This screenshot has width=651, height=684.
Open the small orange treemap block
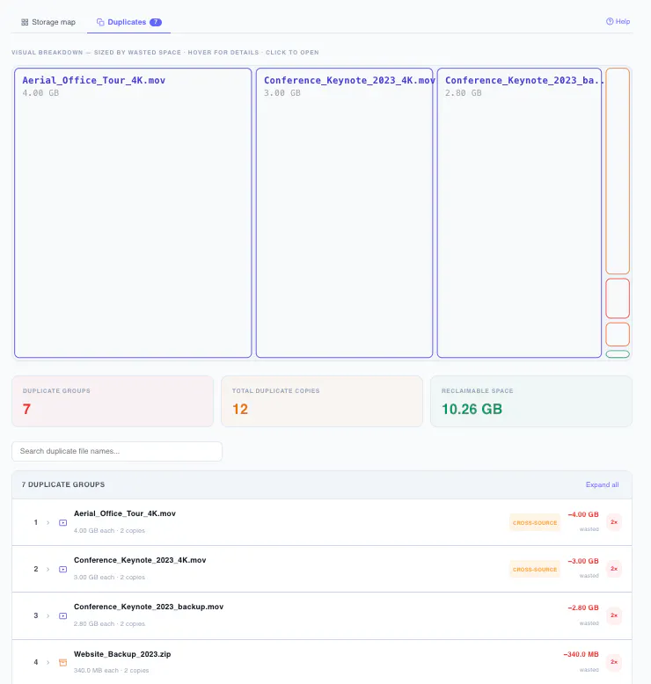pyautogui.click(x=618, y=335)
